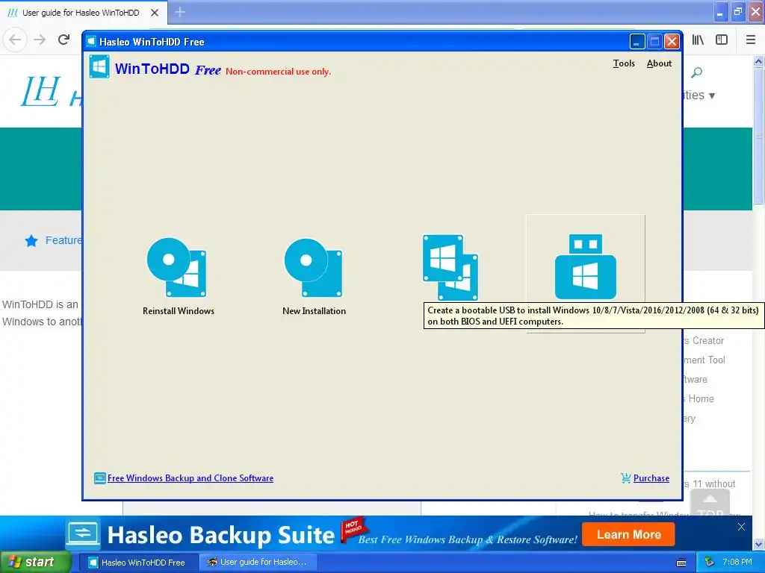
Task: Click the system tray icon beside the clock
Action: point(710,563)
